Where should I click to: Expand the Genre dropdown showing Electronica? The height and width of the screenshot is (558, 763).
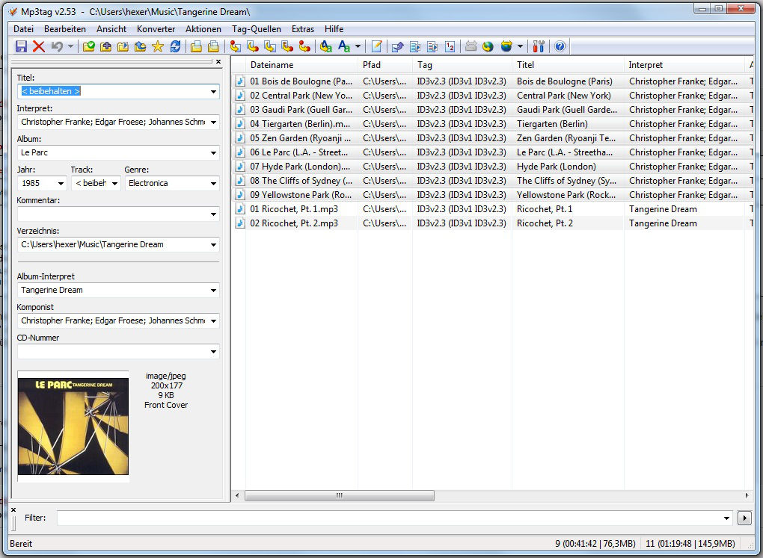(213, 183)
